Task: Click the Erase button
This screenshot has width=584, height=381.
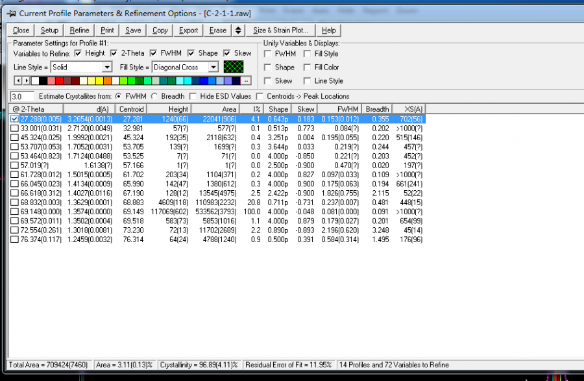Action: pyautogui.click(x=217, y=31)
